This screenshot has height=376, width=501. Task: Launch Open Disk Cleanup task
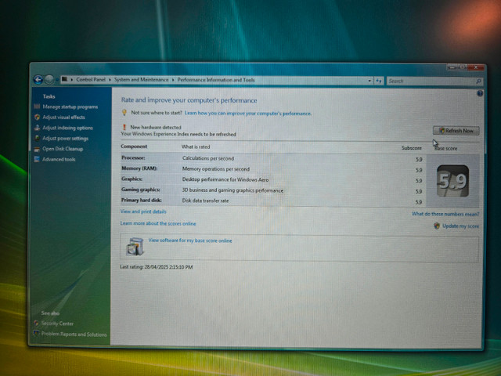tap(63, 149)
